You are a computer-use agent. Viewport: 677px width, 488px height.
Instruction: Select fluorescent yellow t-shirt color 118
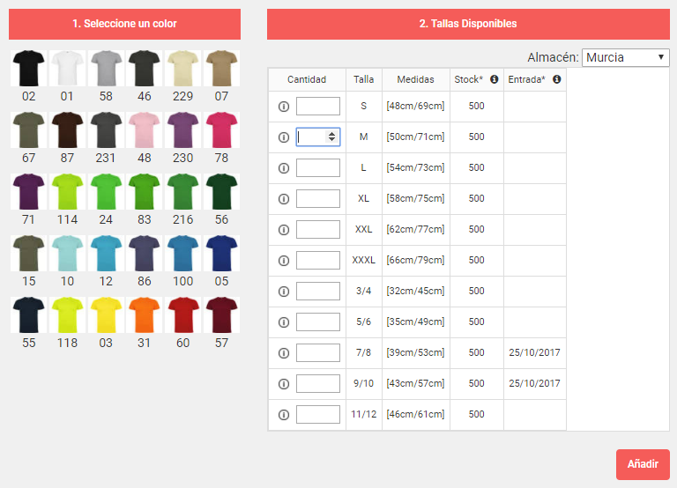tap(67, 315)
